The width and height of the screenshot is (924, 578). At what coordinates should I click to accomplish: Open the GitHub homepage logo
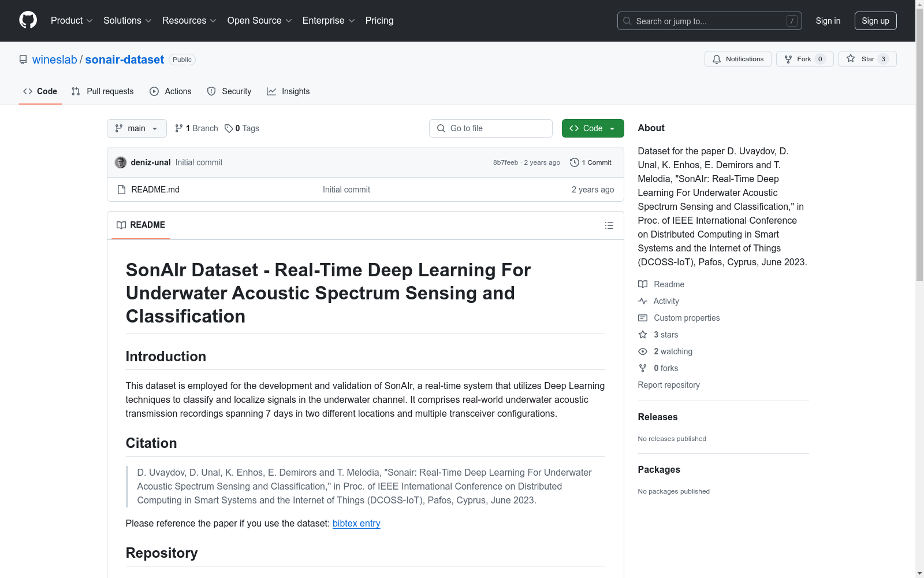(x=28, y=20)
